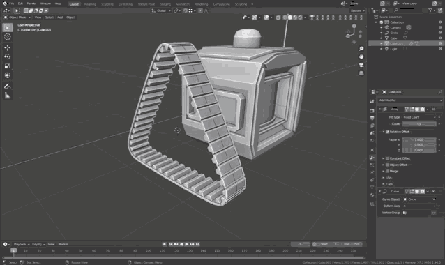Viewport: 445px width, 265px height.
Task: Click the Blender logo icon
Action: [x=5, y=3]
